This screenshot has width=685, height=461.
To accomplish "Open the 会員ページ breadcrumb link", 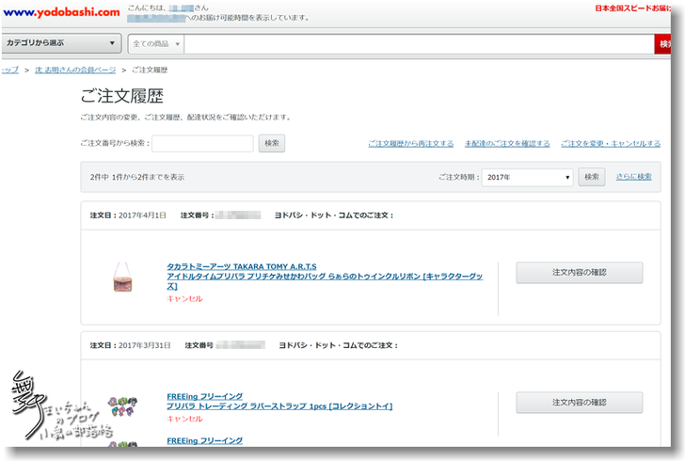I will pos(75,70).
